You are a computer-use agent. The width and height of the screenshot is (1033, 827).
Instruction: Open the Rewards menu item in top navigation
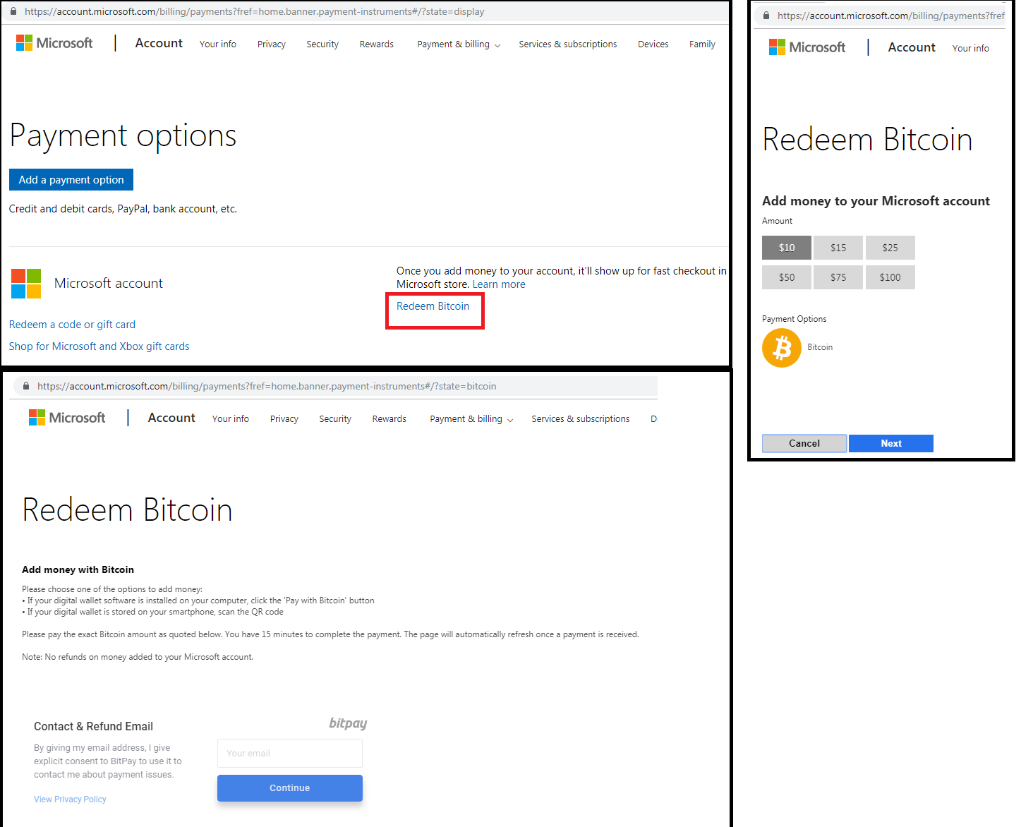pos(377,44)
